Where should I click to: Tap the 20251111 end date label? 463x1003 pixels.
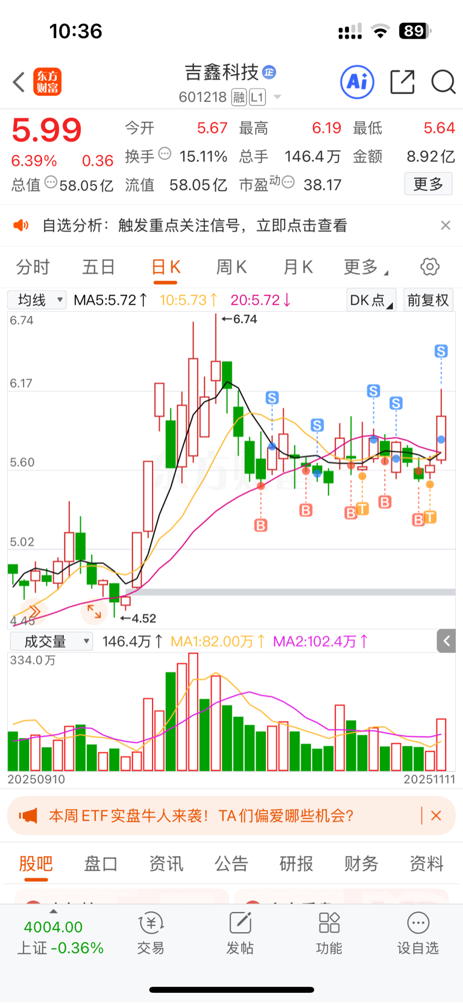429,779
